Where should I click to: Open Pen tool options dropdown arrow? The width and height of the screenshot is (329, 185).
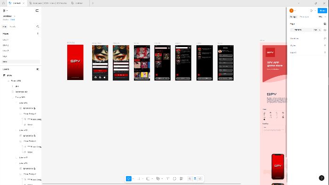pos(162,179)
